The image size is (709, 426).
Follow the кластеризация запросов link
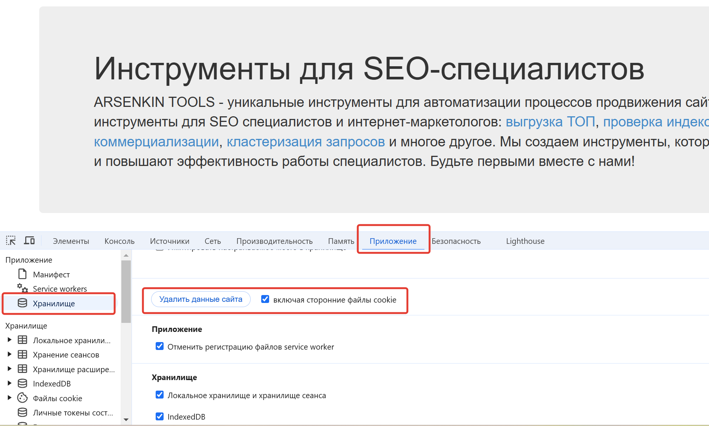[x=306, y=142]
